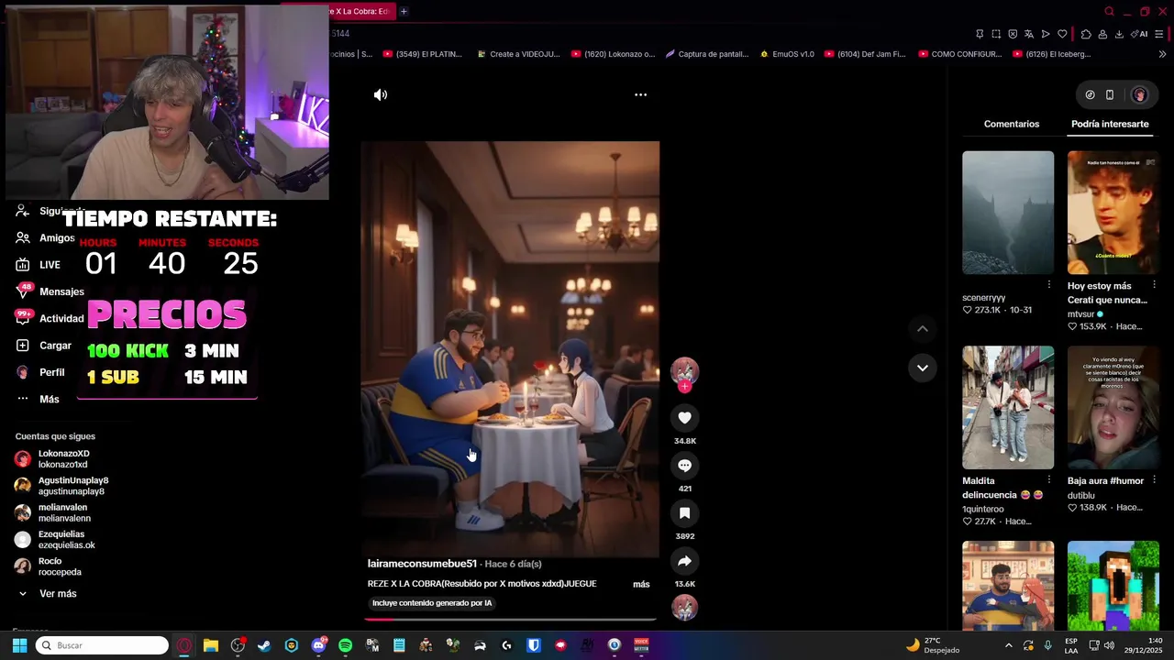Image resolution: width=1174 pixels, height=660 pixels.
Task: Click the taskbar Buscar search box
Action: pos(102,645)
